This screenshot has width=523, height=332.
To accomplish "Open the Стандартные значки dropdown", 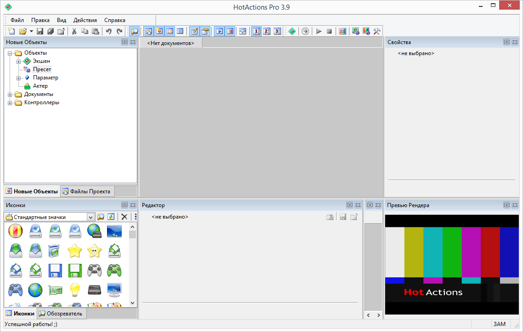I will (x=90, y=217).
